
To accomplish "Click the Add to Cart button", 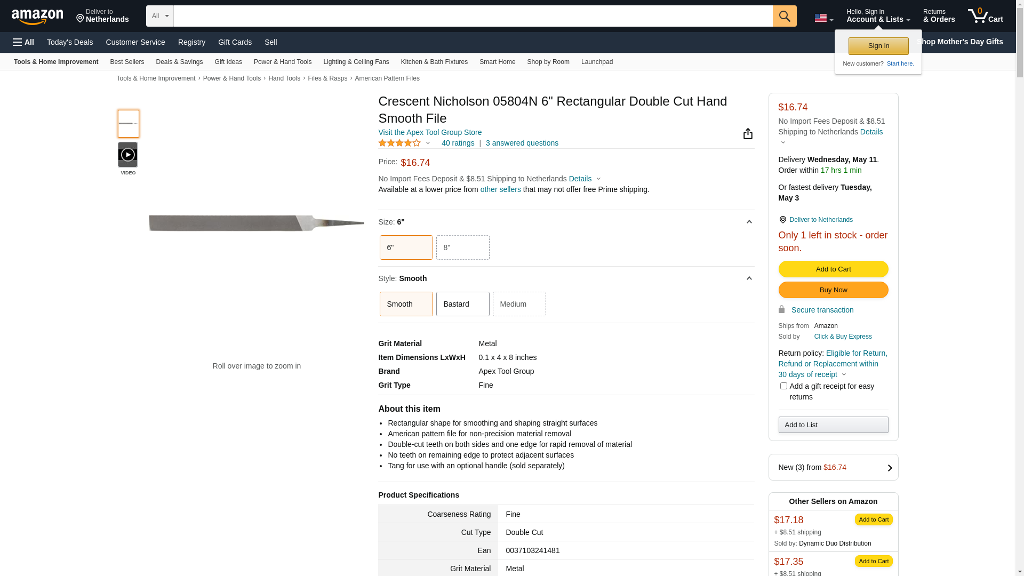I will tap(833, 269).
